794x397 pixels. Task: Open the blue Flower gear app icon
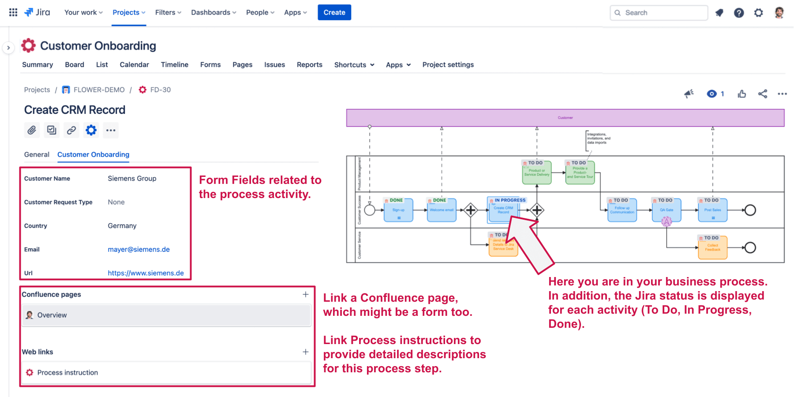coord(91,130)
